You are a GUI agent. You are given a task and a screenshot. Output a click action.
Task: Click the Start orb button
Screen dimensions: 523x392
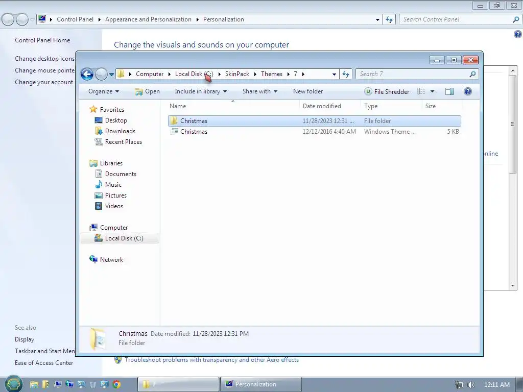point(13,384)
